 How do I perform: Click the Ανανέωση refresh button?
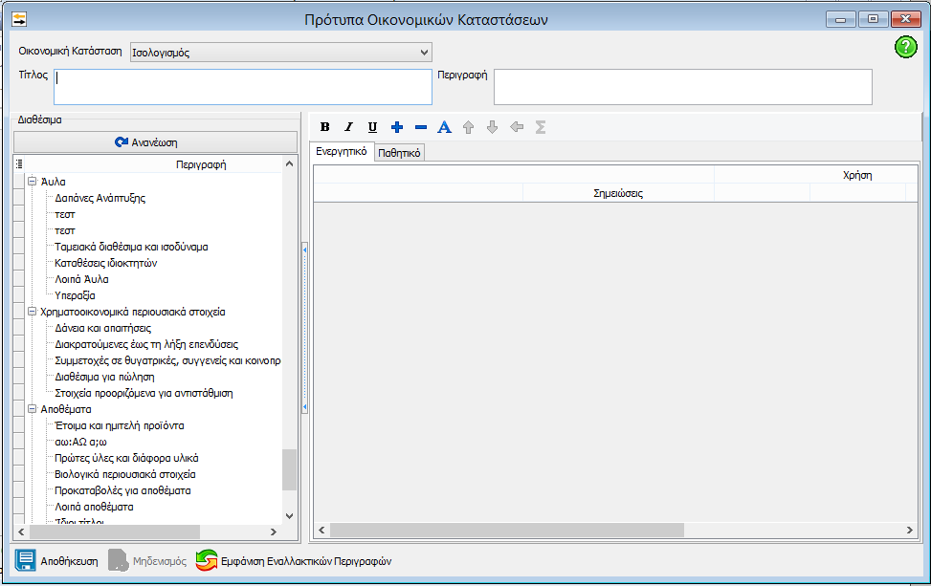(x=155, y=142)
